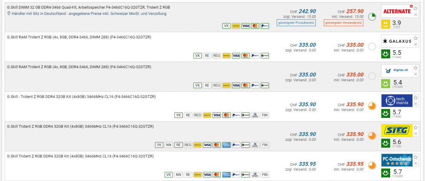The width and height of the screenshot is (425, 181).
Task: Click the "günstigster Versandpreis" label
Action: [344, 23]
